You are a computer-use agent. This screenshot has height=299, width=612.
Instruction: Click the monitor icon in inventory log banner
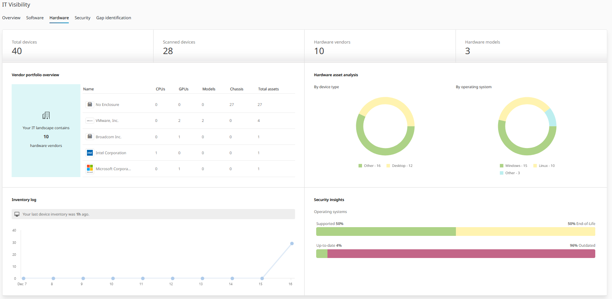pos(17,214)
